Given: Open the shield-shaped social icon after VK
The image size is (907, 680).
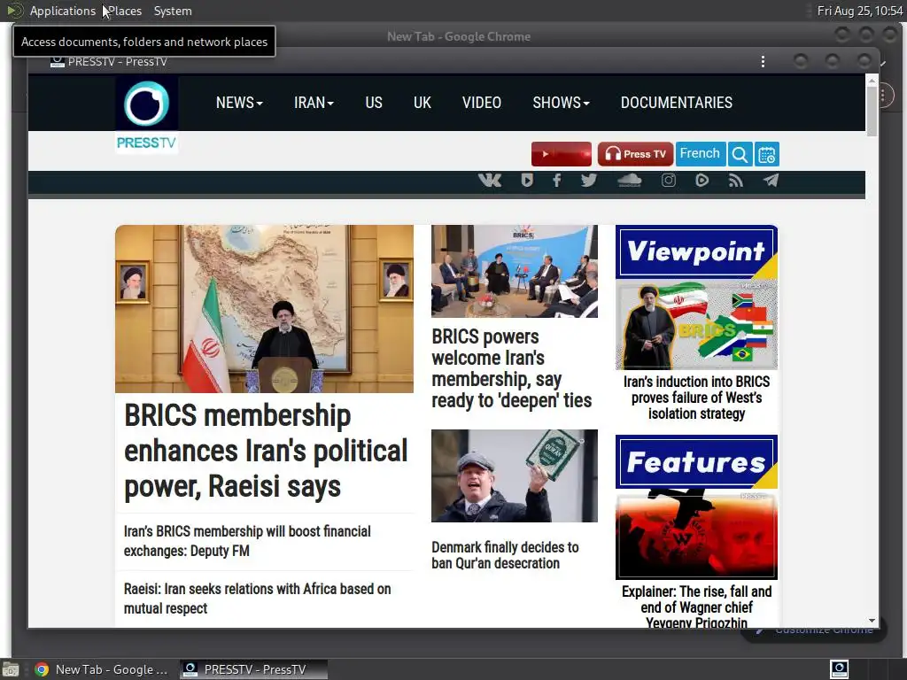Looking at the screenshot, I should click(x=527, y=181).
